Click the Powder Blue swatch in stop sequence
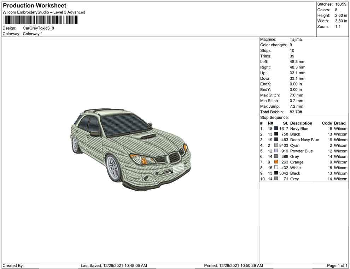 (x=276, y=150)
